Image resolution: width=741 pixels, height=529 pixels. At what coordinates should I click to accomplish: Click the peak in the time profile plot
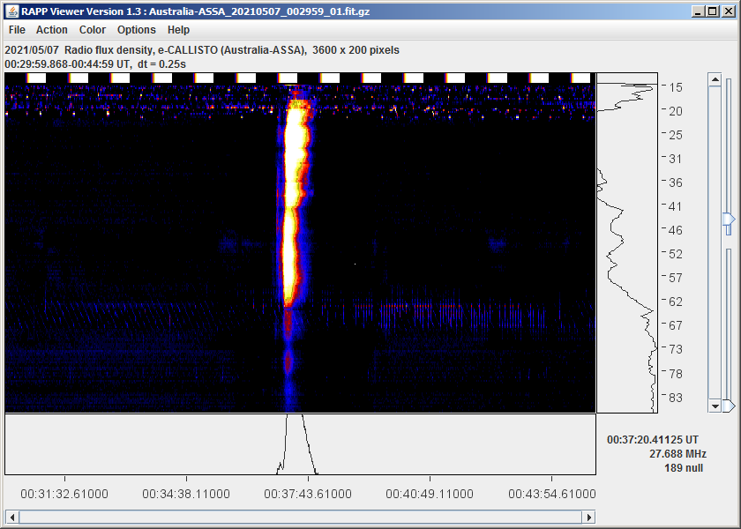(294, 423)
